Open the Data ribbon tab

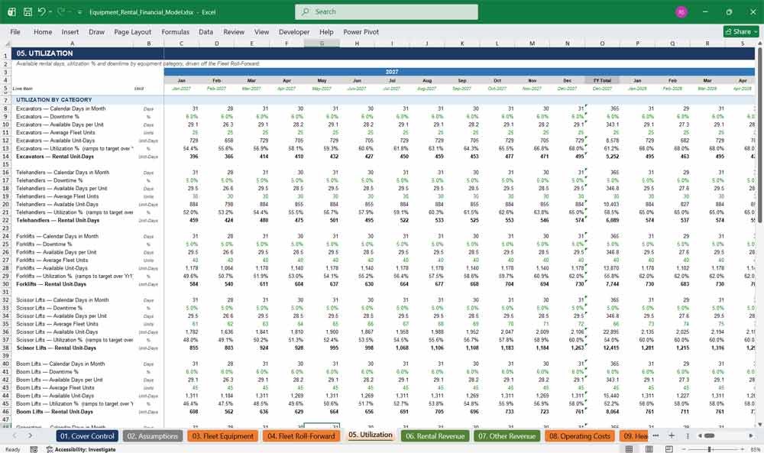(206, 31)
